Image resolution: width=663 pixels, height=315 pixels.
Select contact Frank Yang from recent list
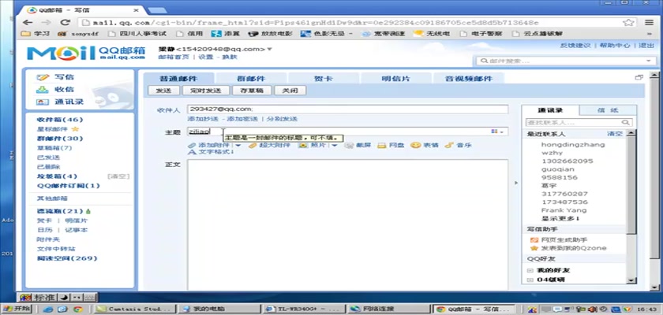click(564, 210)
